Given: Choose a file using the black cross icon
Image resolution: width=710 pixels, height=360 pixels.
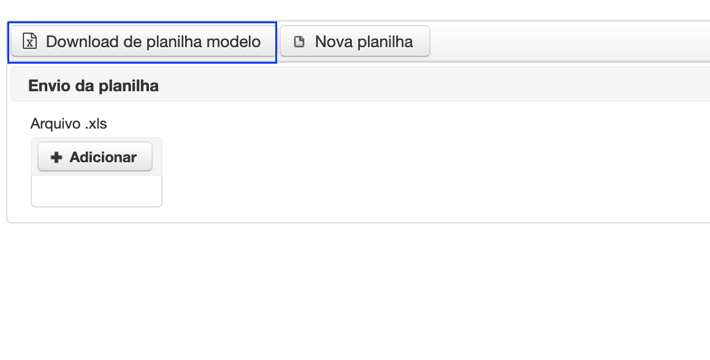Looking at the screenshot, I should pos(56,157).
